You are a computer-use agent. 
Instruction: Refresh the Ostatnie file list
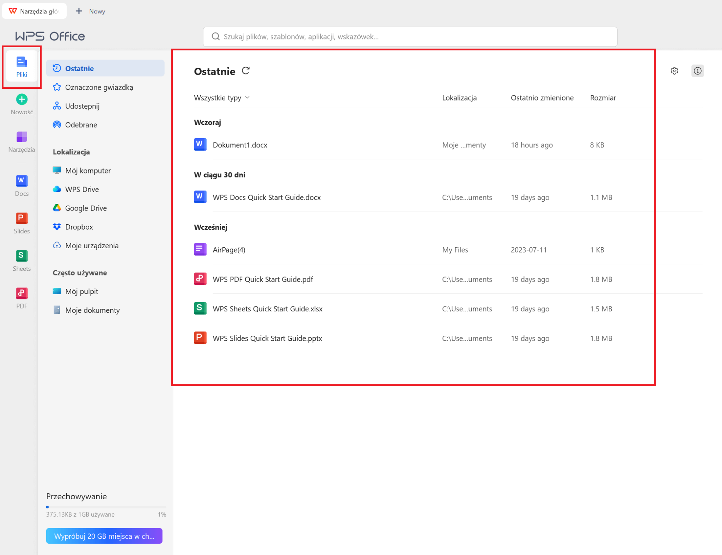[x=246, y=71]
